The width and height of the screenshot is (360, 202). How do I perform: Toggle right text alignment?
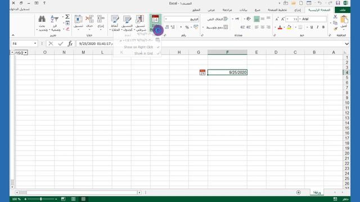pos(268,27)
